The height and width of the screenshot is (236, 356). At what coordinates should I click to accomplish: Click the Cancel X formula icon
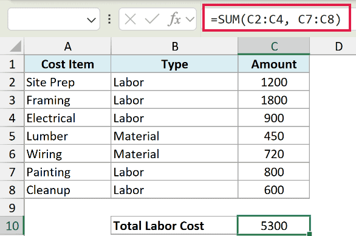131,19
